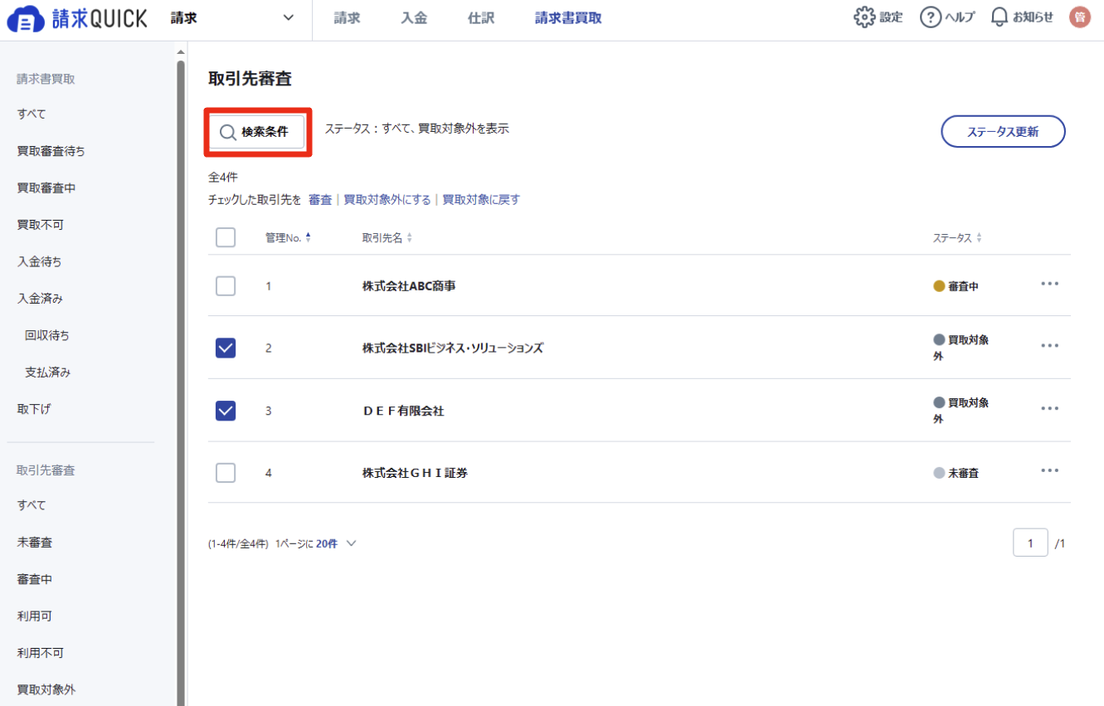The width and height of the screenshot is (1104, 706).
Task: Open more options for ＤＥＦ有限会社 row
Action: [x=1050, y=408]
